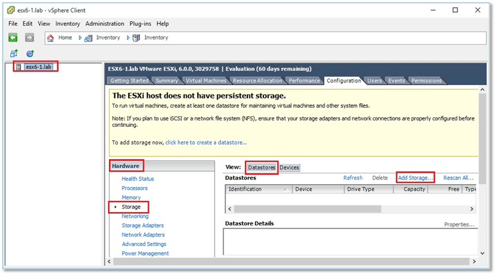This screenshot has height=275, width=496.
Task: Open the Help menu
Action: coord(162,24)
